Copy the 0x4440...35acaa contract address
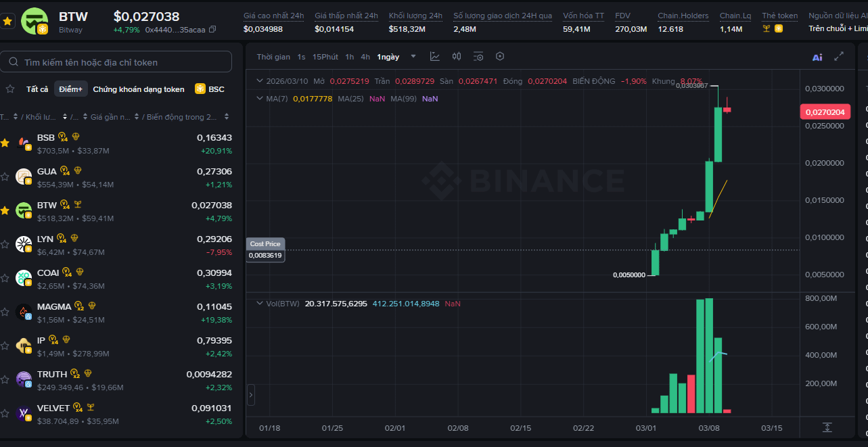Image resolution: width=868 pixels, height=447 pixels. pyautogui.click(x=213, y=30)
